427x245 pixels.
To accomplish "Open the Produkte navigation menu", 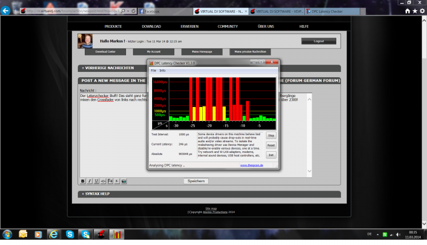I will click(x=113, y=26).
